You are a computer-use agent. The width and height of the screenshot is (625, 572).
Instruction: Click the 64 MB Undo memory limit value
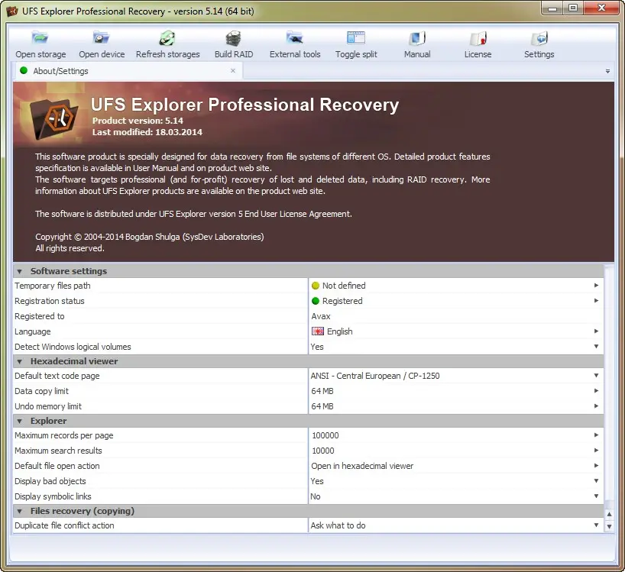coord(322,406)
